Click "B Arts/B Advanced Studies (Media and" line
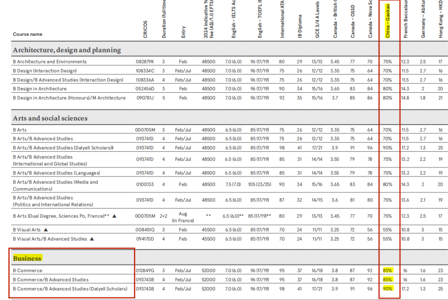This screenshot has width=448, height=300. tap(56, 182)
